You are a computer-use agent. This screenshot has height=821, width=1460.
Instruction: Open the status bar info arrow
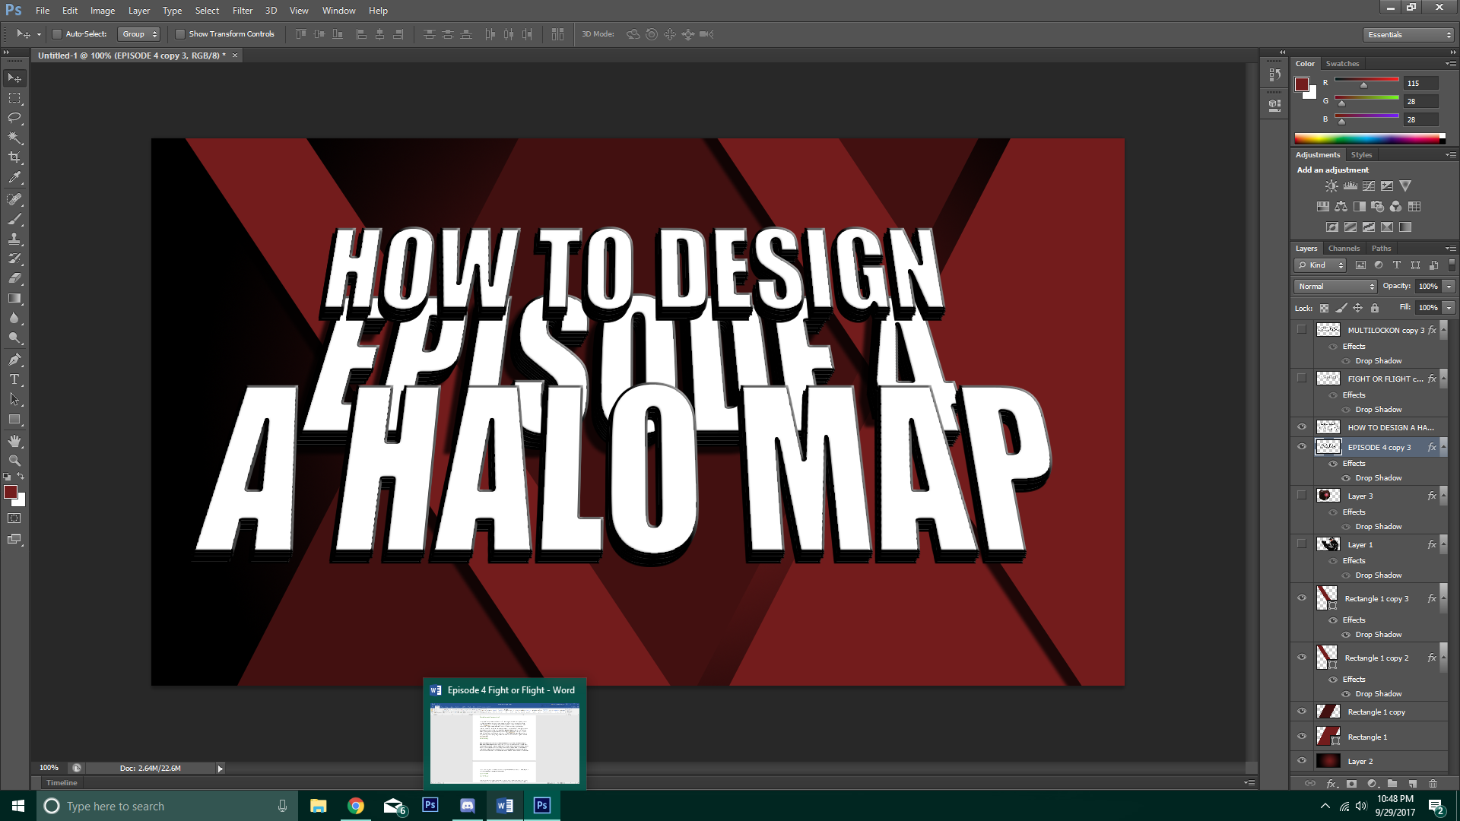[x=221, y=769]
